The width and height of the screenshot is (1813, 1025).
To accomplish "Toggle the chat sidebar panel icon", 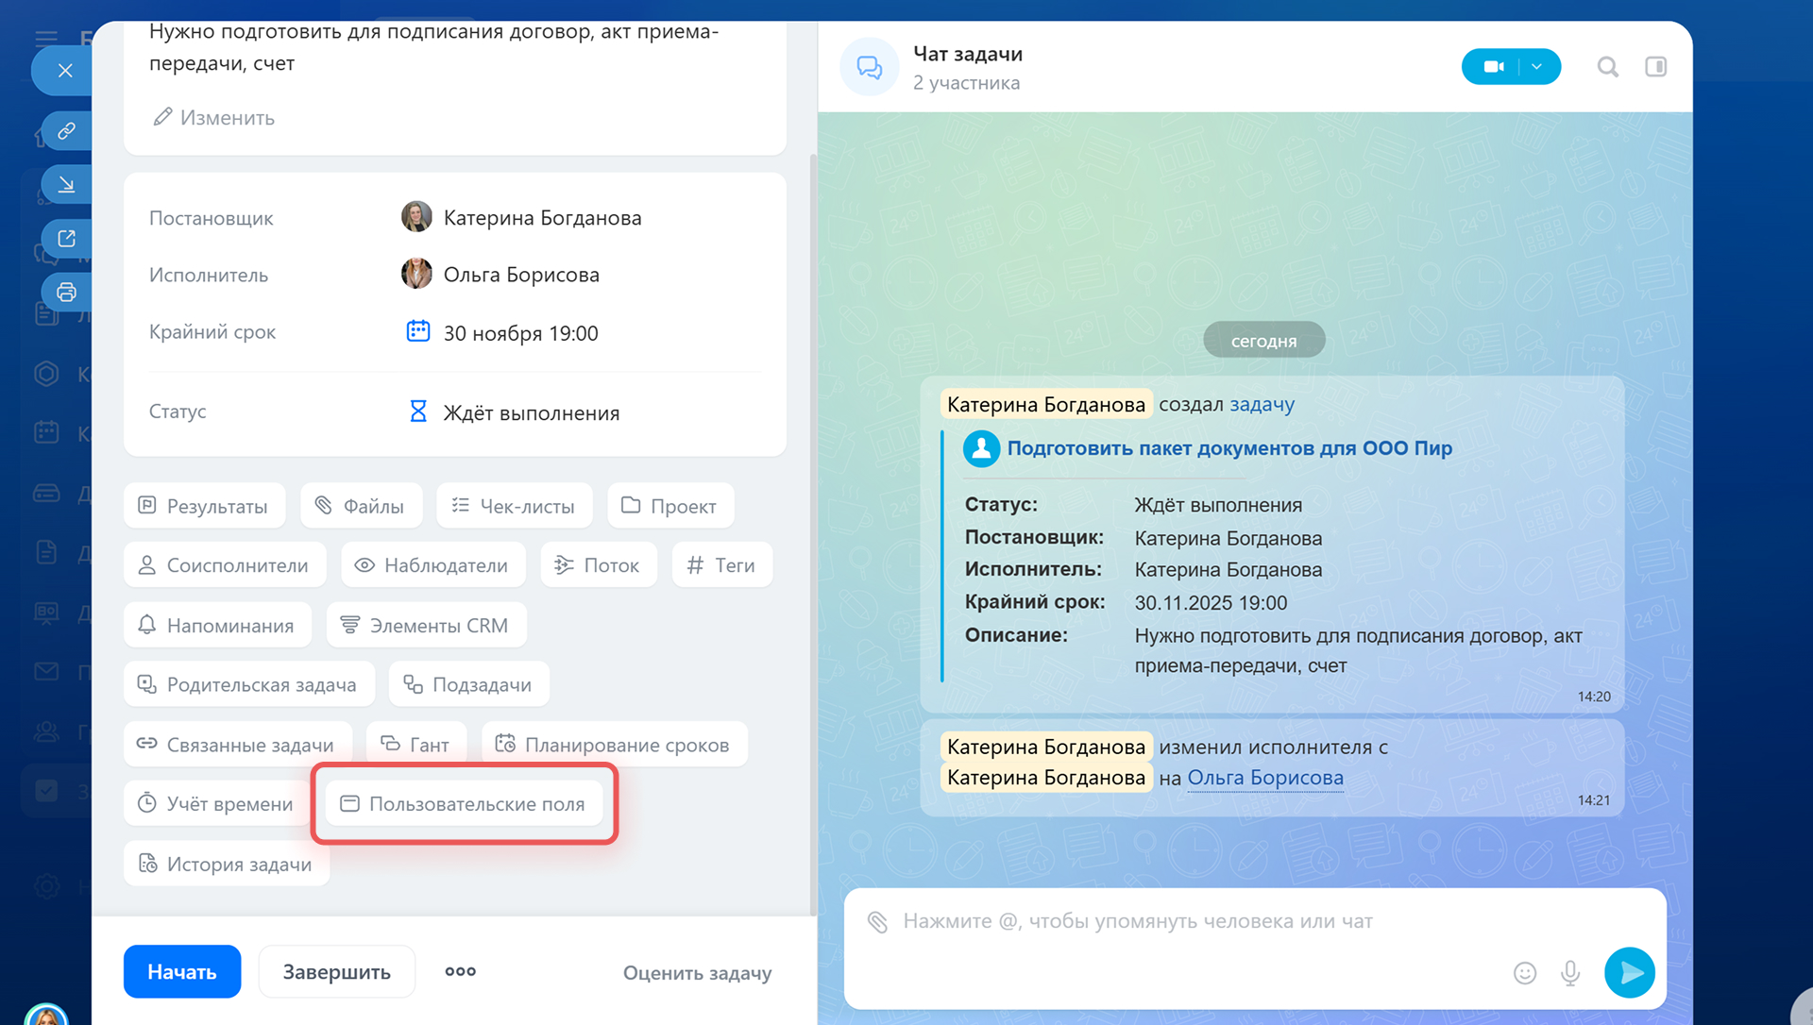I will (1655, 67).
